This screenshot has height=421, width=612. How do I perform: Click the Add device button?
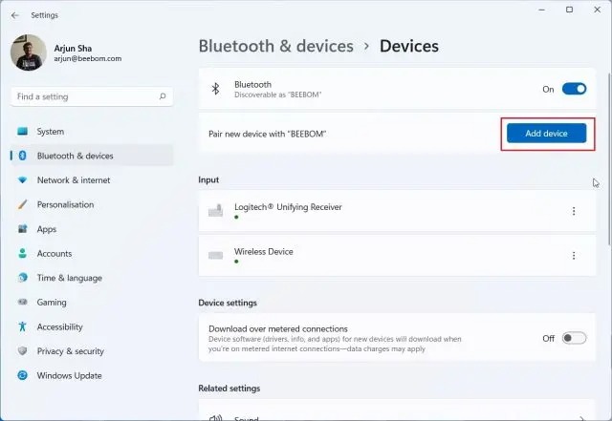[x=546, y=134]
